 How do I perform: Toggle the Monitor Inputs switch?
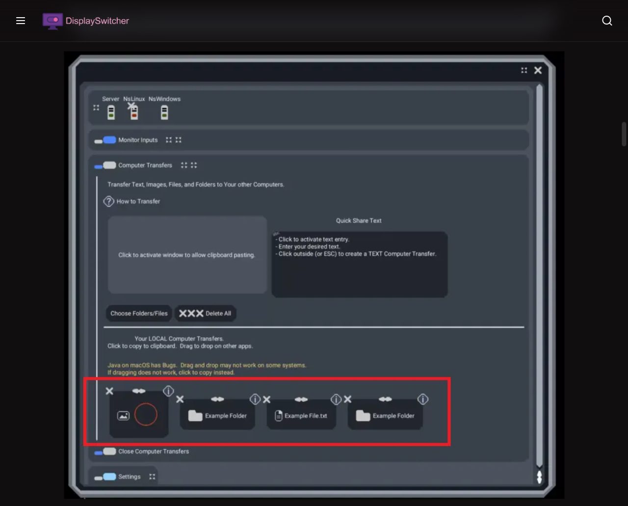(105, 140)
